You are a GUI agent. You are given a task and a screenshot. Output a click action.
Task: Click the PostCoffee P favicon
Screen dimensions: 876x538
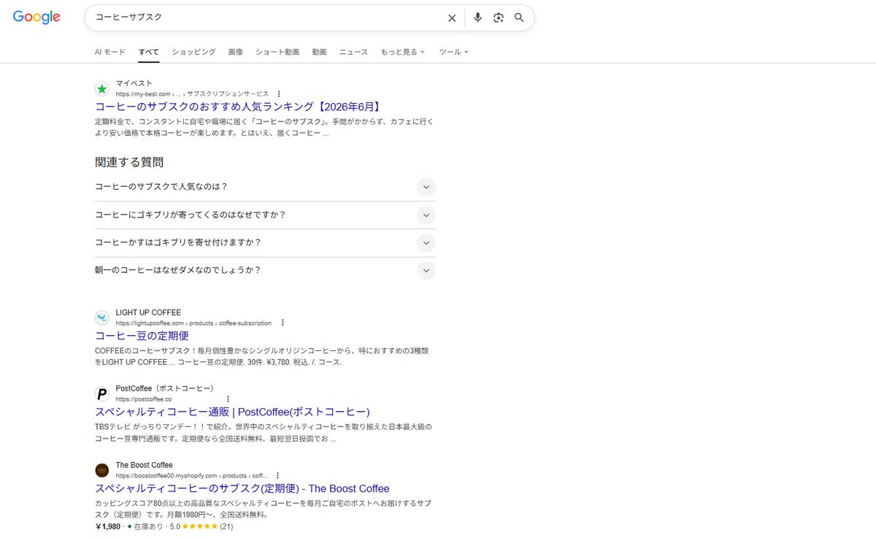[x=102, y=394]
